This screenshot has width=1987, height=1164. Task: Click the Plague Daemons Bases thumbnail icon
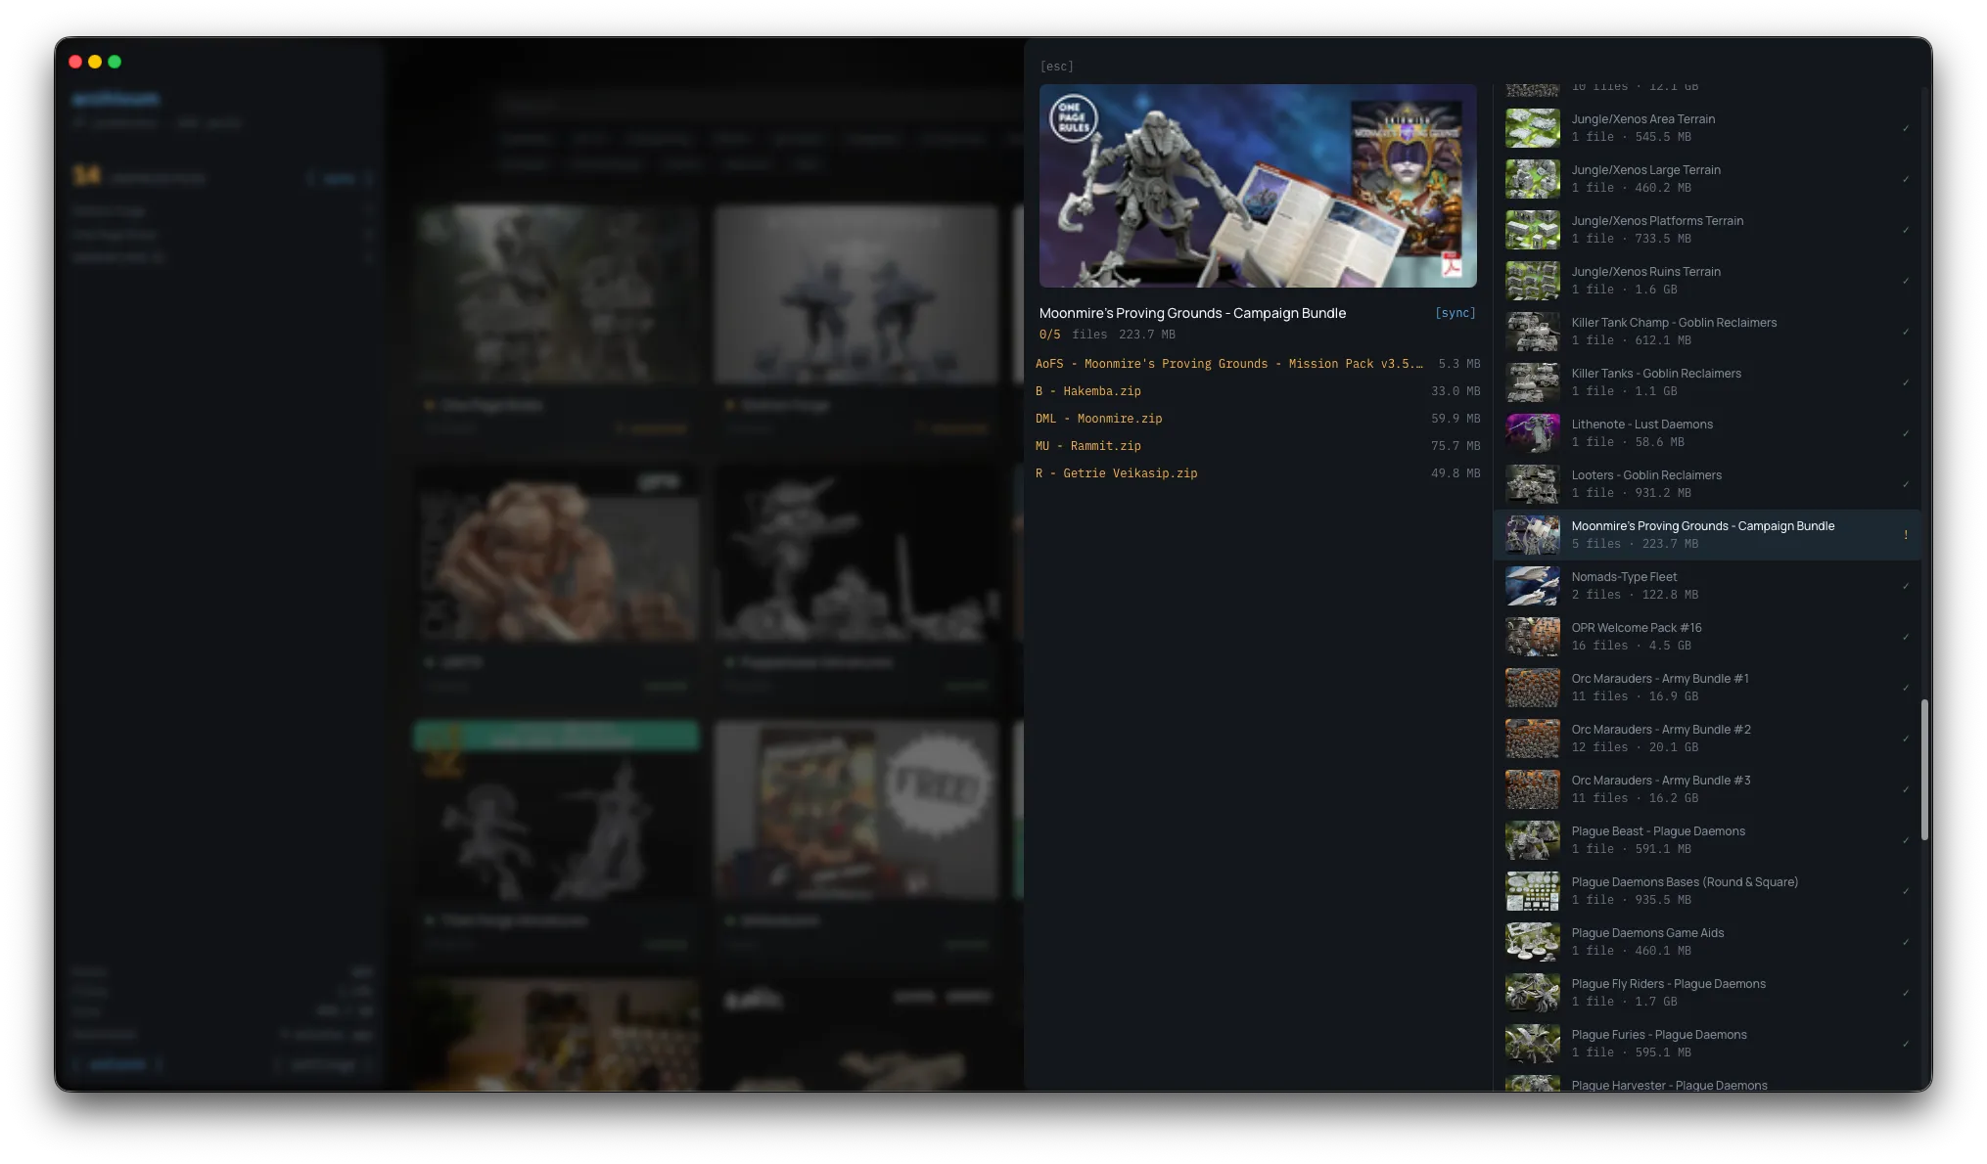1532,891
